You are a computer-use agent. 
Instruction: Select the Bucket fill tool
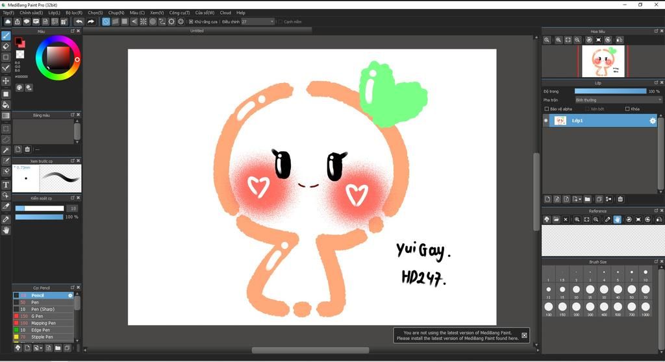6,104
